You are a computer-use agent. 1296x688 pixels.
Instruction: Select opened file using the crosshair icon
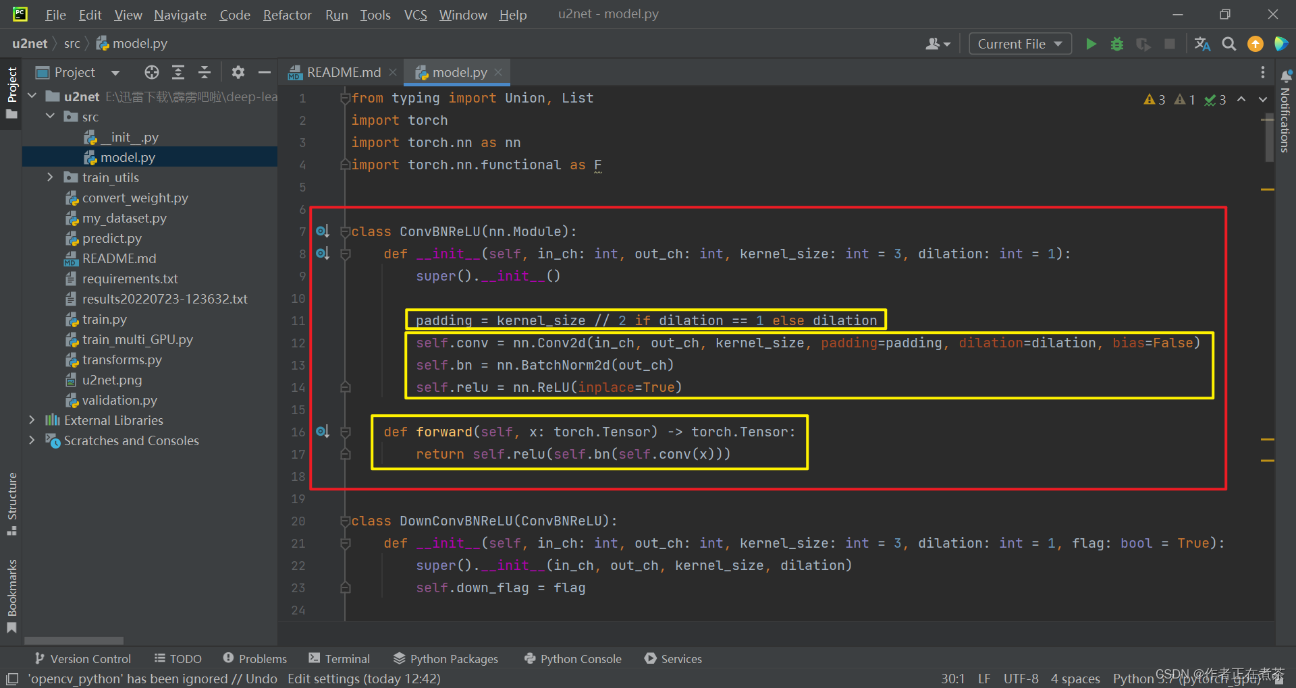click(x=151, y=72)
